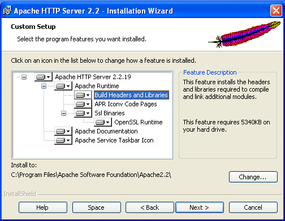Click the Feature Description heading
285x221 pixels.
(x=210, y=72)
